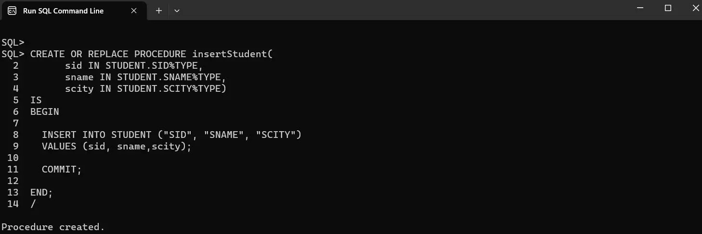This screenshot has height=234, width=702.
Task: Click the VALUES (sid, sname,scity) line
Action: (117, 146)
